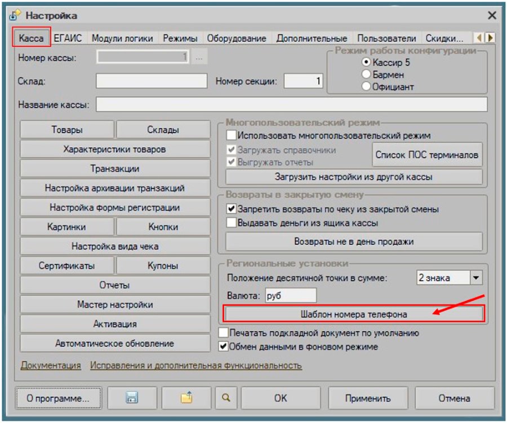This screenshot has height=423, width=507.
Task: Click the О программе button
Action: click(58, 398)
